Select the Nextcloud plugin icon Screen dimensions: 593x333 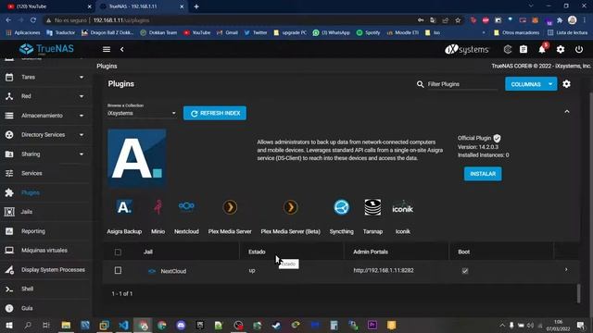point(186,206)
